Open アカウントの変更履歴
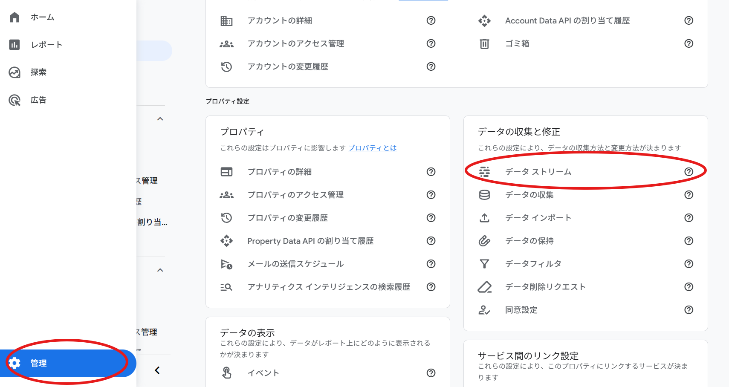The image size is (729, 387). pos(288,66)
